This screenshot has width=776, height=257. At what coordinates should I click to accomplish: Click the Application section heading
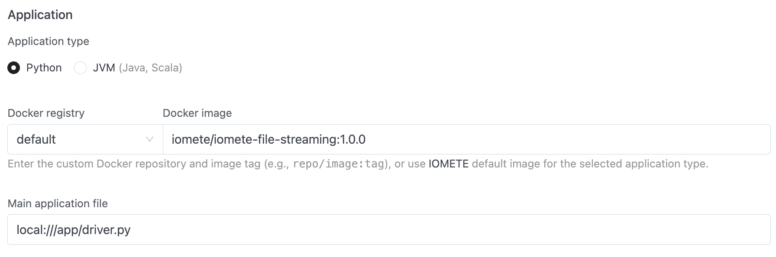(40, 15)
